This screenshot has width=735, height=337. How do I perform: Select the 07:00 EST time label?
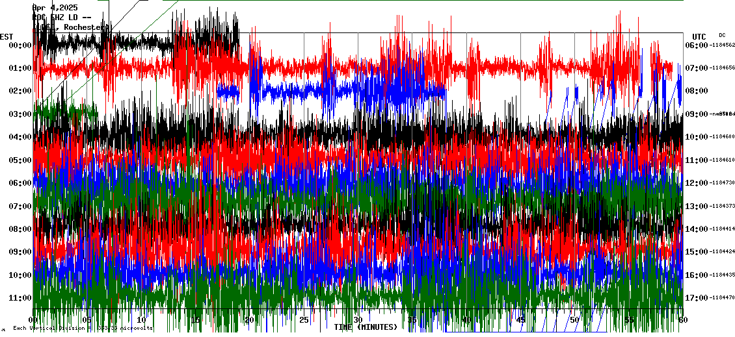coord(21,206)
